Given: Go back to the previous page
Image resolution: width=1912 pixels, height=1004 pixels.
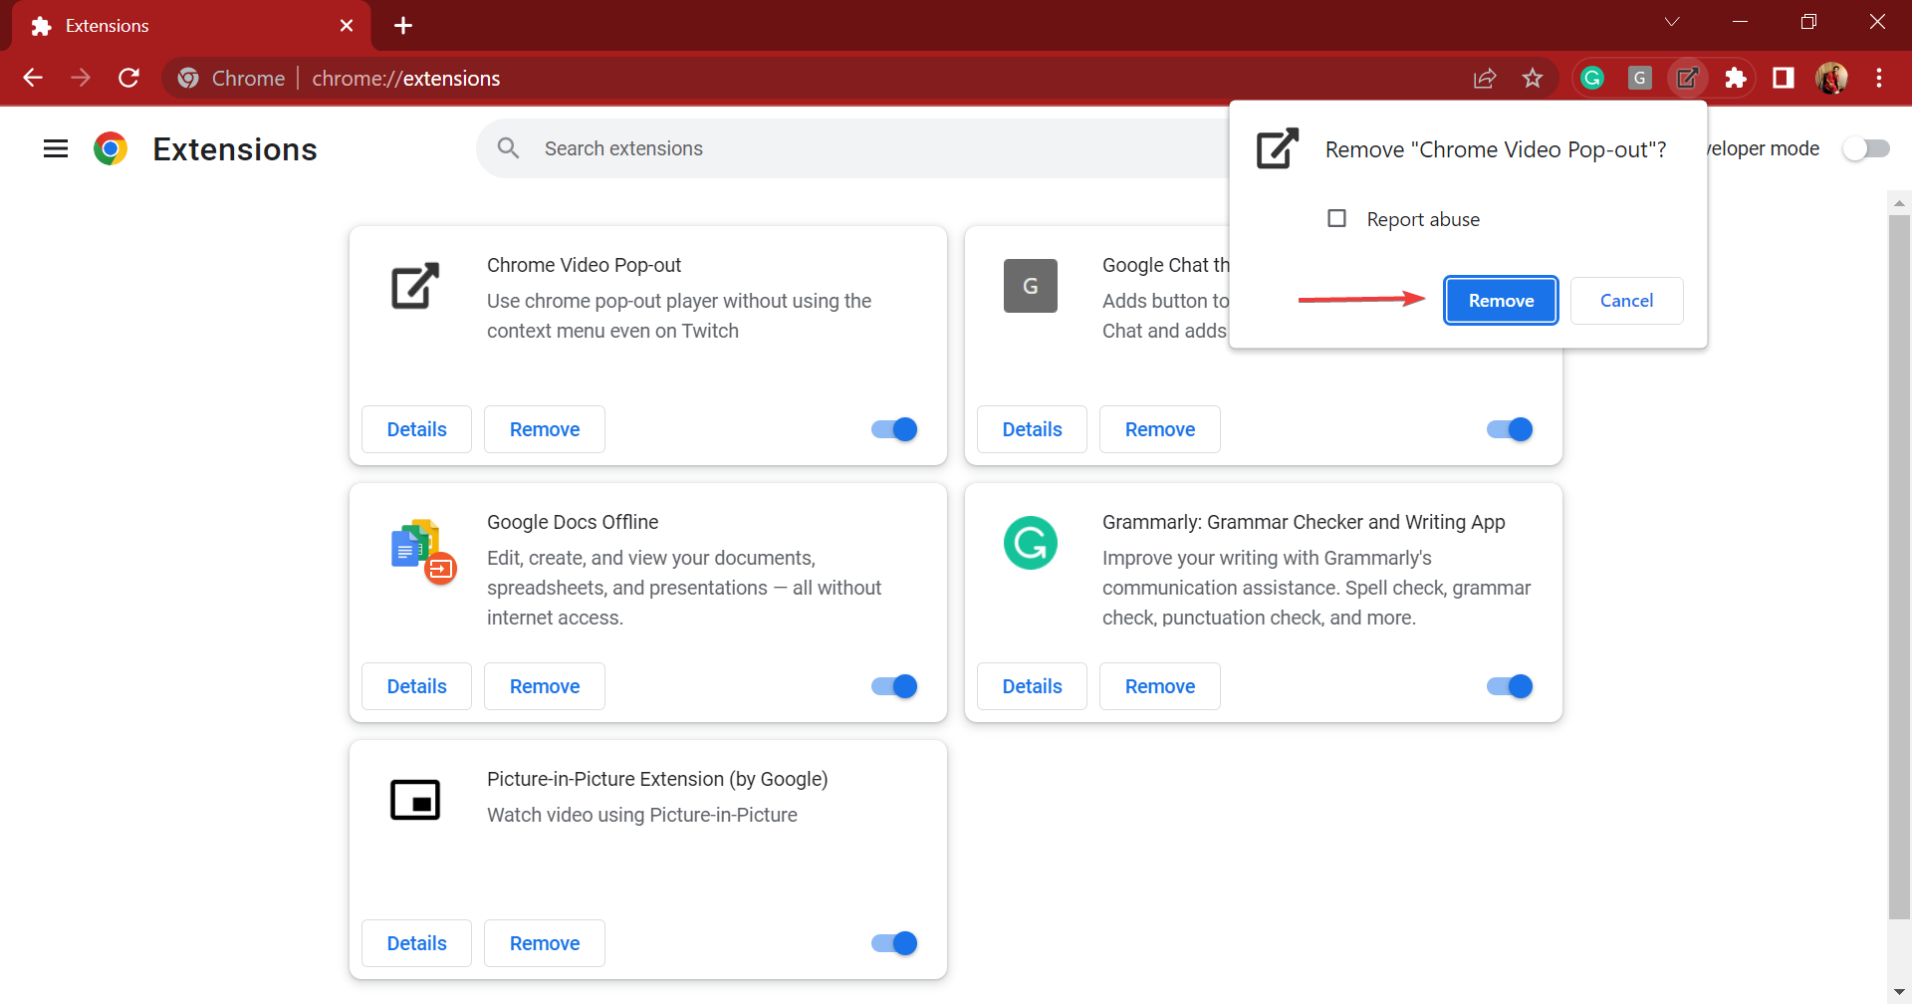Looking at the screenshot, I should pyautogui.click(x=33, y=78).
